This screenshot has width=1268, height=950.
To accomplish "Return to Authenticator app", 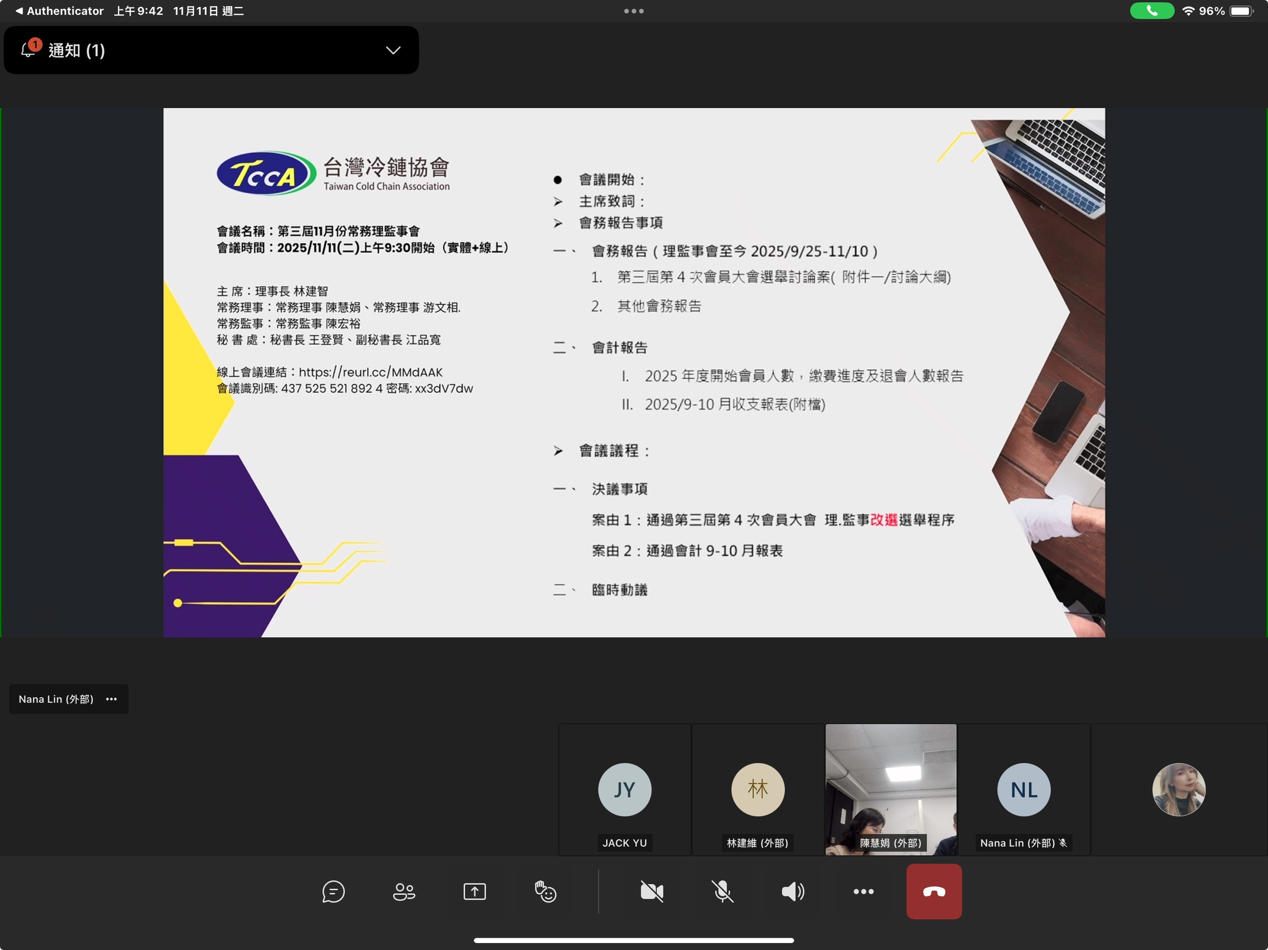I will (59, 11).
